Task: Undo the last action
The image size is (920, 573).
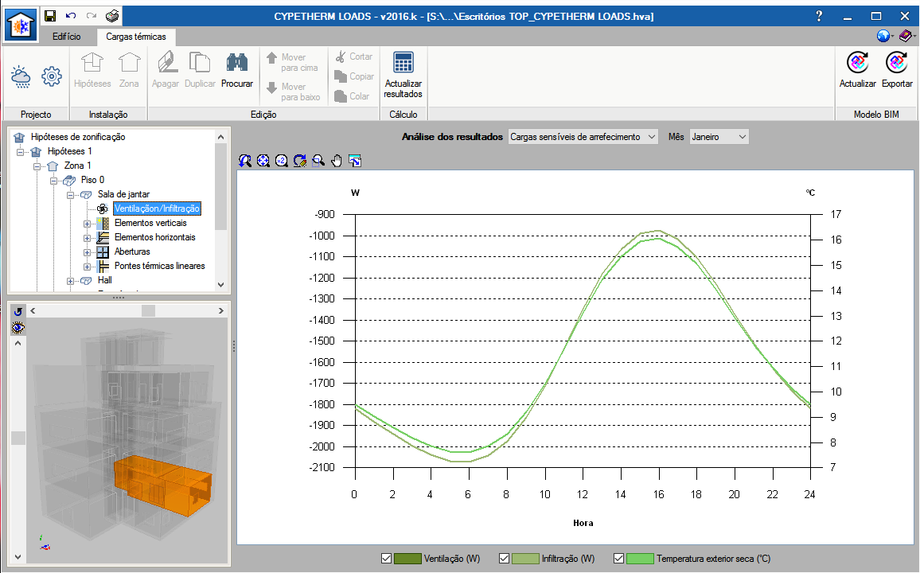Action: click(x=71, y=16)
